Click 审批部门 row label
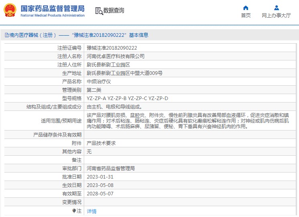This screenshot has height=217, width=299. (x=72, y=168)
